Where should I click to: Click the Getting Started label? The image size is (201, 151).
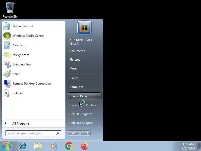[23, 26]
